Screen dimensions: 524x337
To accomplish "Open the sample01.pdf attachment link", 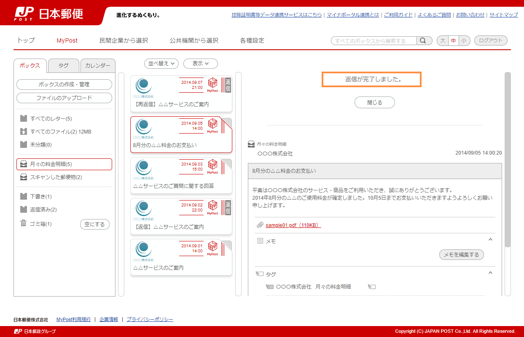I will 293,225.
